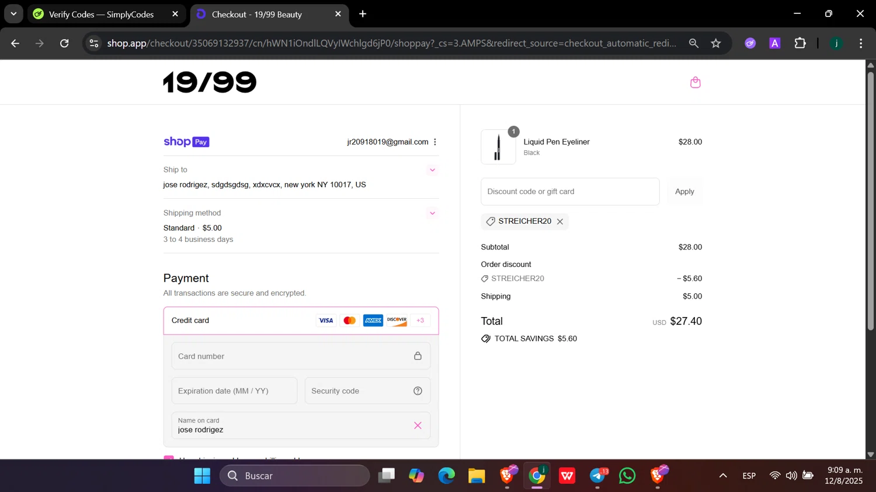The width and height of the screenshot is (876, 492).
Task: Remove the STREICHER20 discount code tag
Action: click(x=560, y=222)
